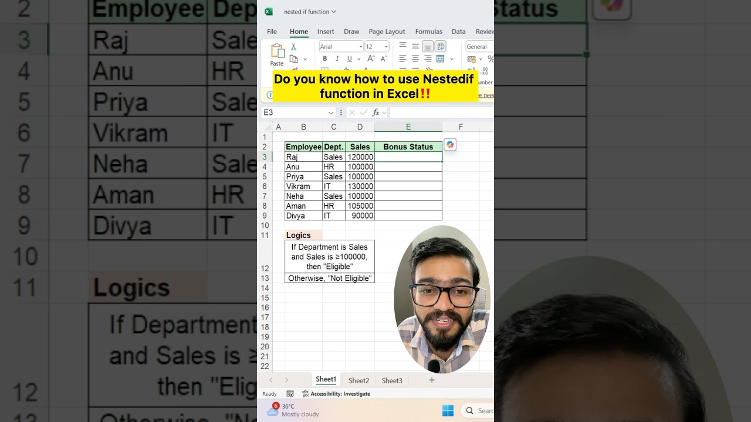Select the cell containing 105000
751x422 pixels.
tap(360, 206)
